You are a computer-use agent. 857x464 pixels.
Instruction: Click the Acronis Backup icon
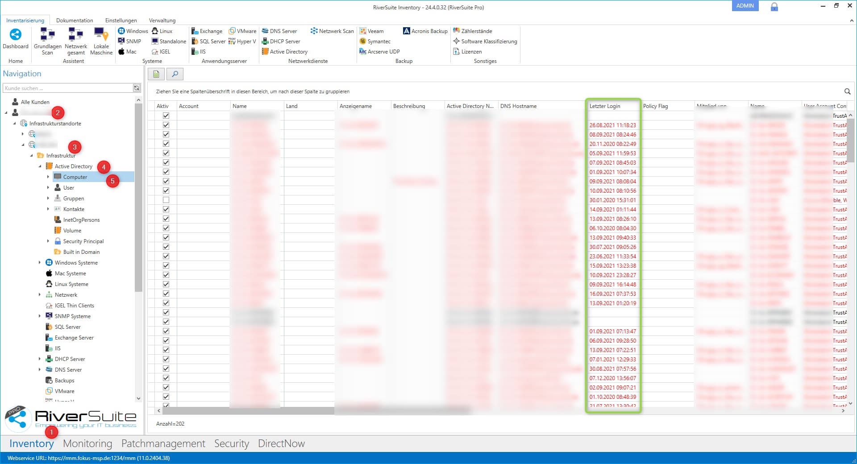425,31
